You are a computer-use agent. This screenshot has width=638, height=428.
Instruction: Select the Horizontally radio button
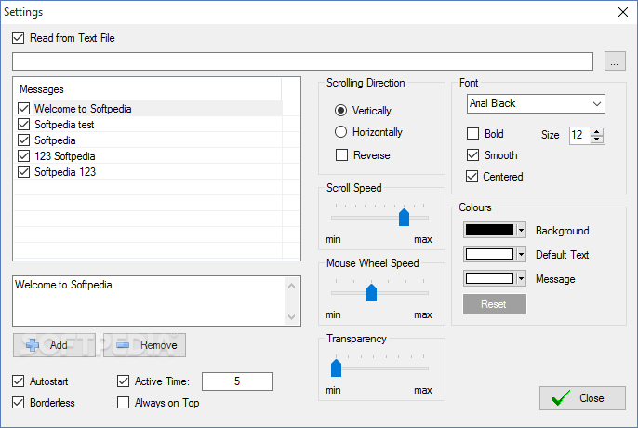click(340, 132)
